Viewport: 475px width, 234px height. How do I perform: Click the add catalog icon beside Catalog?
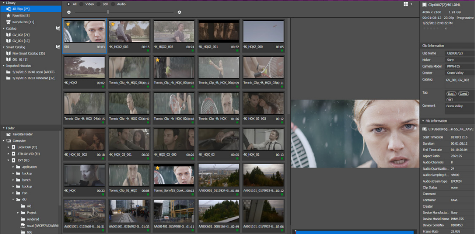tap(58, 28)
